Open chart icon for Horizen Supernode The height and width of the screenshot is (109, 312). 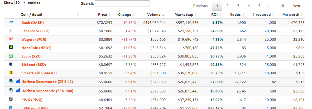pos(18,91)
